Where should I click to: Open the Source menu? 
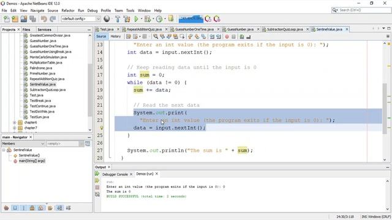pos(53,10)
